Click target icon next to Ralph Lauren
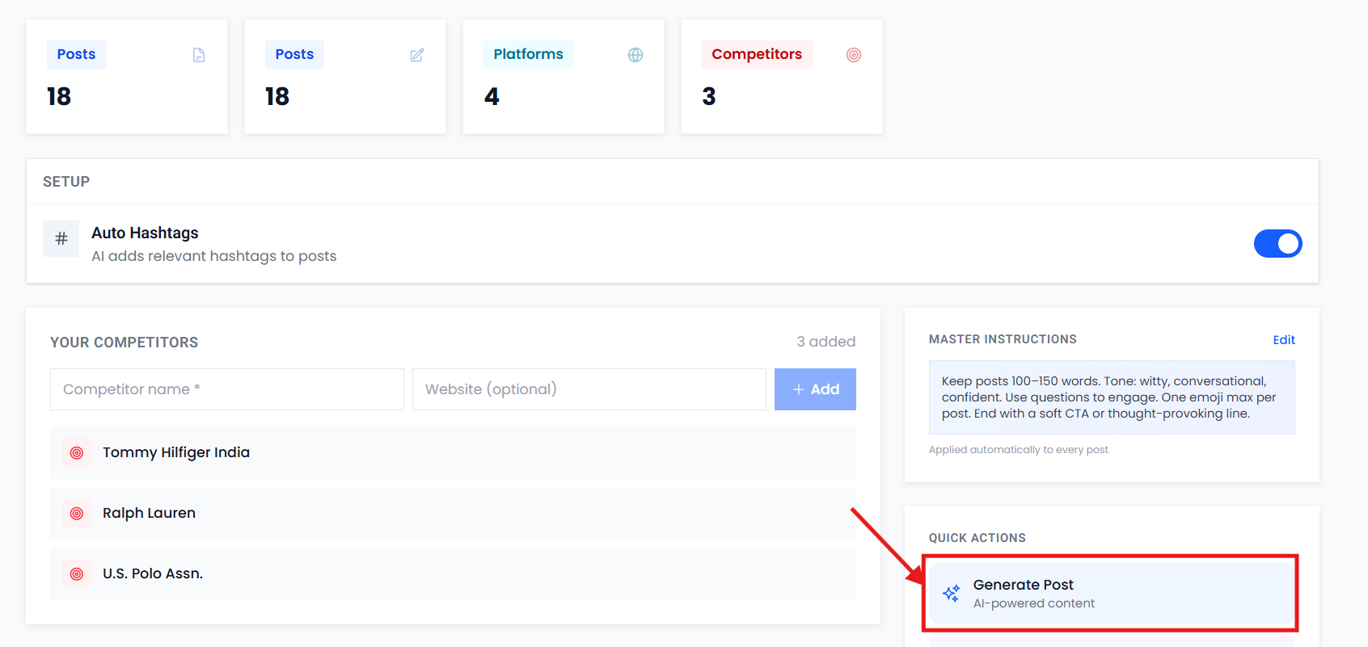Image resolution: width=1368 pixels, height=647 pixels. 77,514
